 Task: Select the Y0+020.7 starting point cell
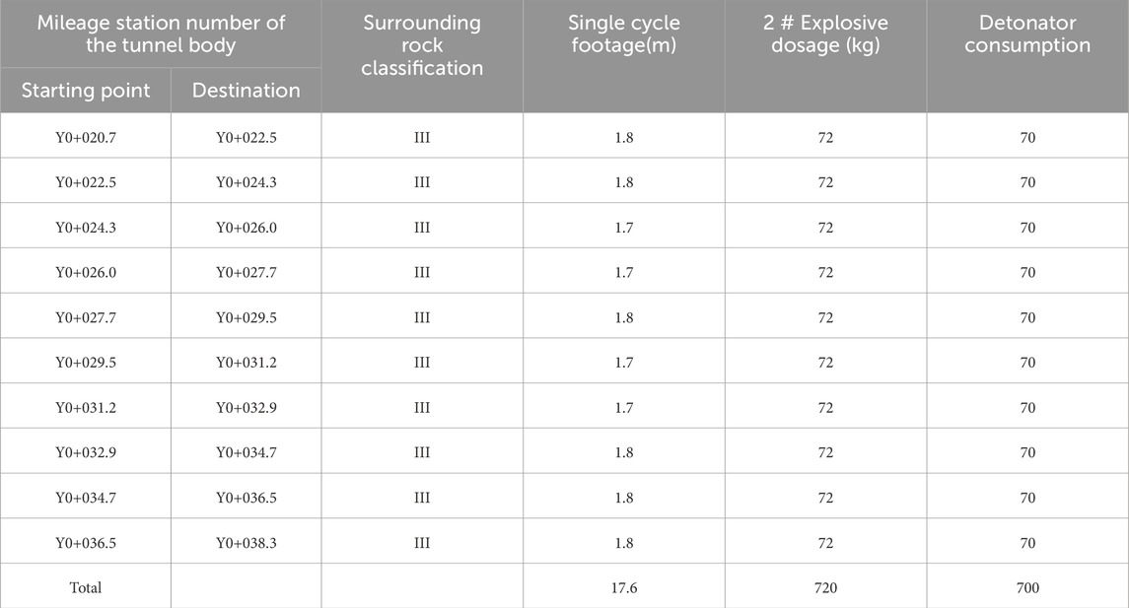click(86, 137)
